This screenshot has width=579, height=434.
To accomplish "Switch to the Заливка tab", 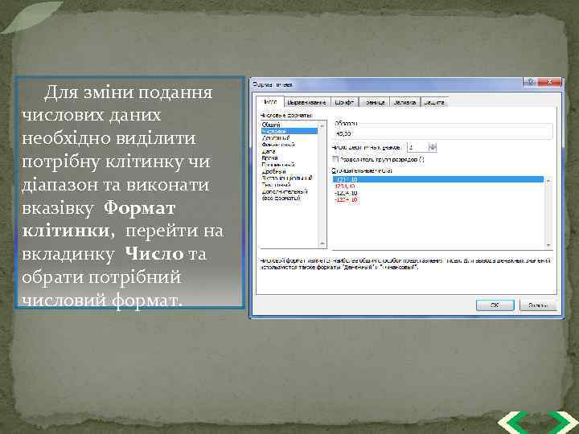I will point(405,103).
